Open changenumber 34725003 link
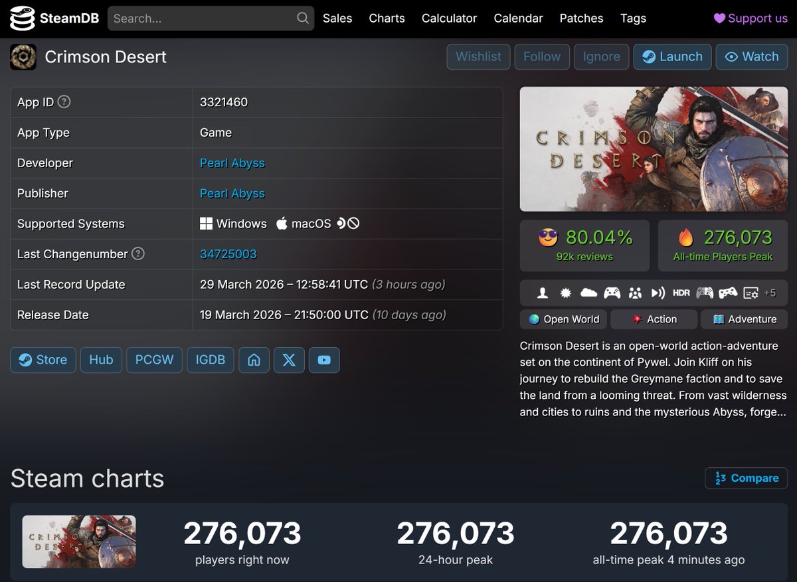The height and width of the screenshot is (582, 797). point(228,254)
